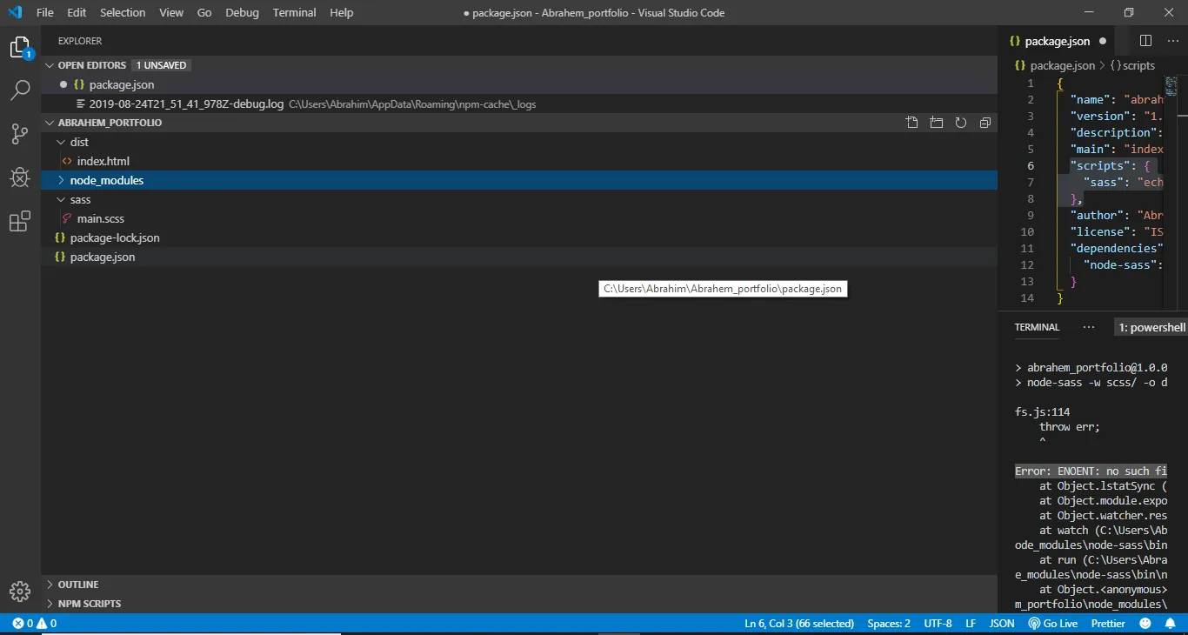Open the Explorer view in activity bar
The image size is (1188, 635).
pos(20,48)
